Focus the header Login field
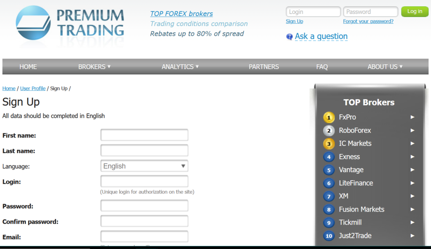The height and width of the screenshot is (249, 431). (x=313, y=12)
